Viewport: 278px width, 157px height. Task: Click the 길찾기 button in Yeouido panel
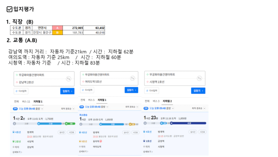pyautogui.click(x=131, y=90)
